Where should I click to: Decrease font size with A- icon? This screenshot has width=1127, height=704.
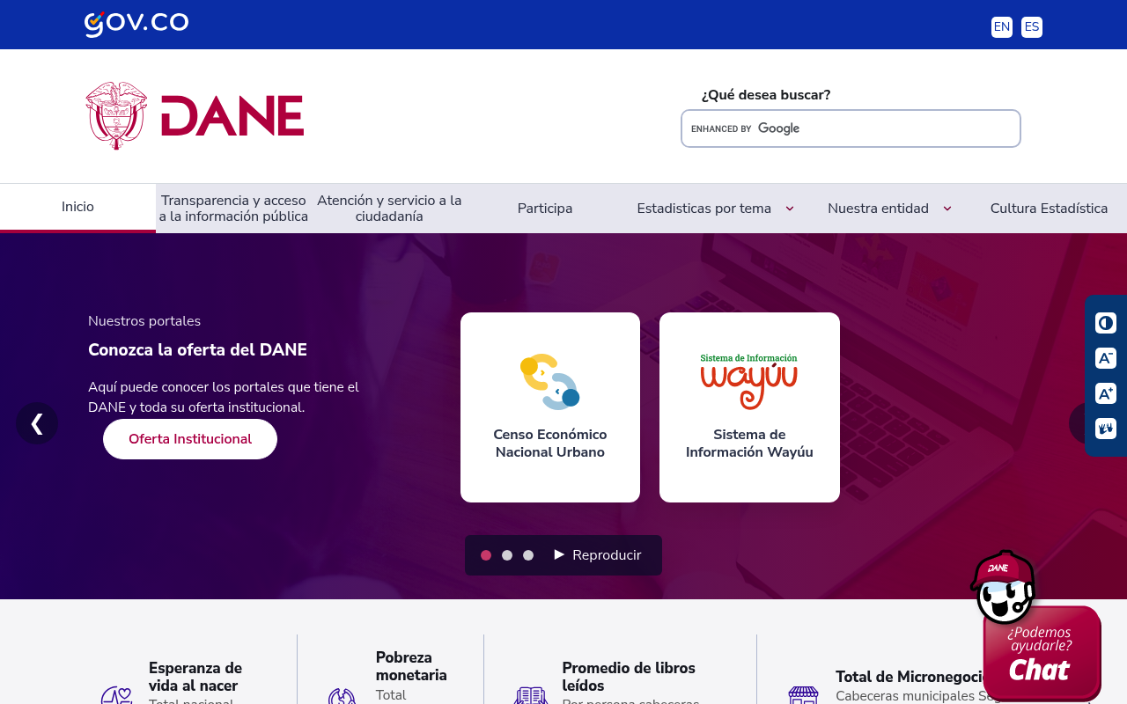1106,358
